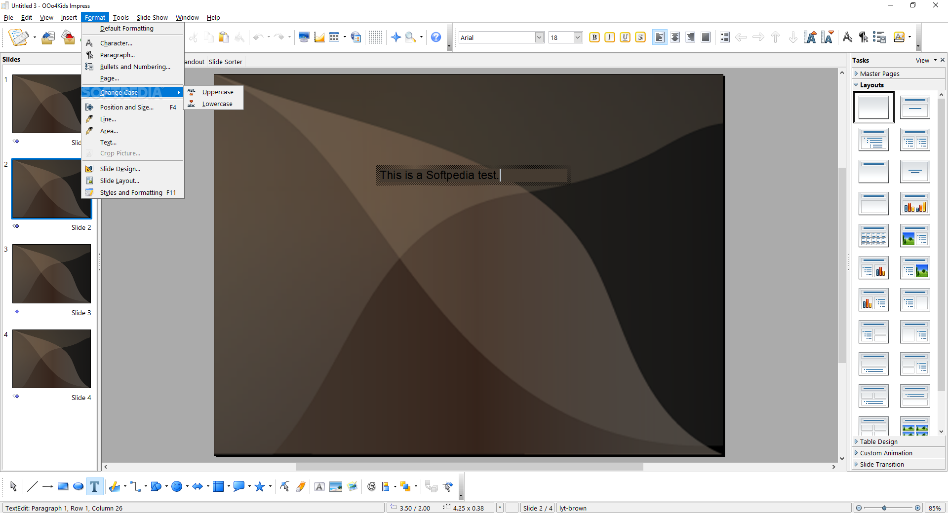
Task: Open the Slide Show menu
Action: pyautogui.click(x=152, y=17)
